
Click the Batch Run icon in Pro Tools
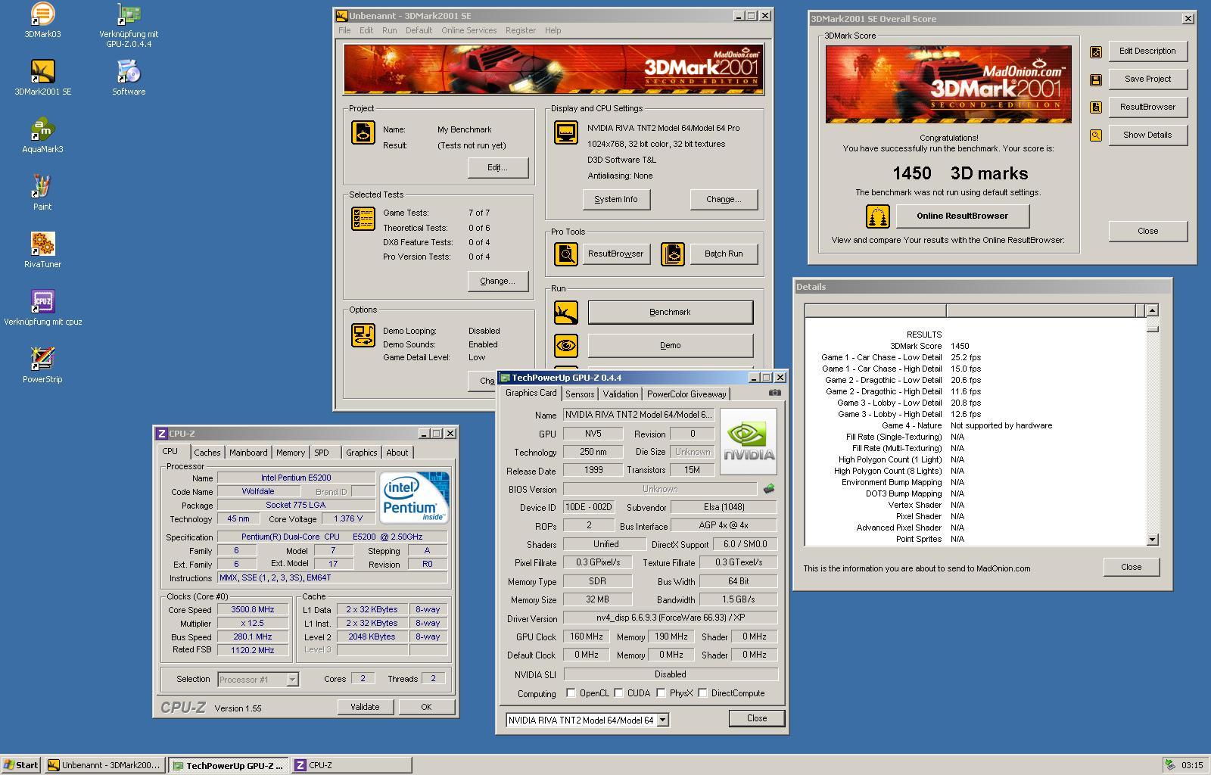click(673, 254)
